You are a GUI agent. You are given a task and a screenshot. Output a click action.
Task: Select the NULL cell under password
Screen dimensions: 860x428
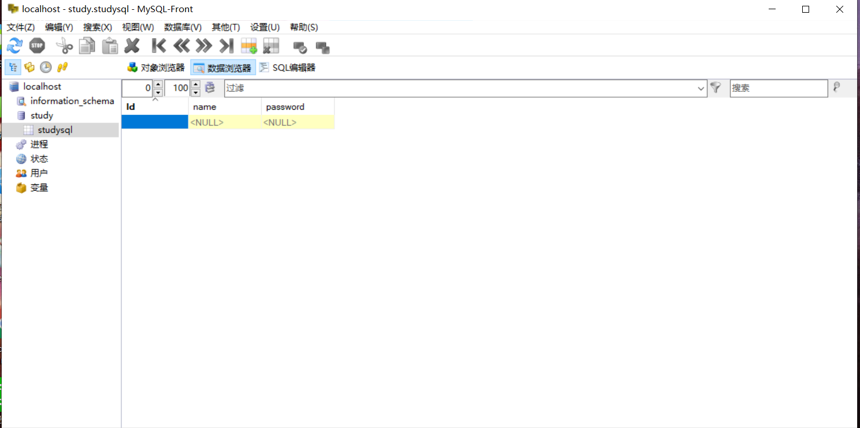[x=298, y=122]
